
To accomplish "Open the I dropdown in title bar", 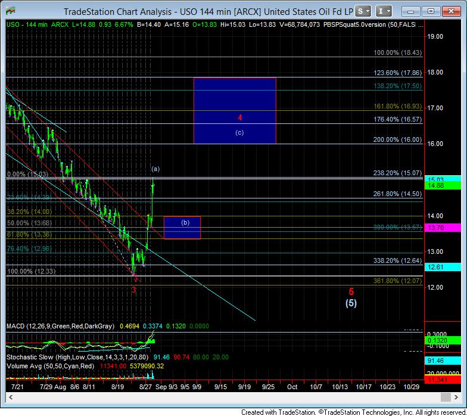I will (x=384, y=11).
